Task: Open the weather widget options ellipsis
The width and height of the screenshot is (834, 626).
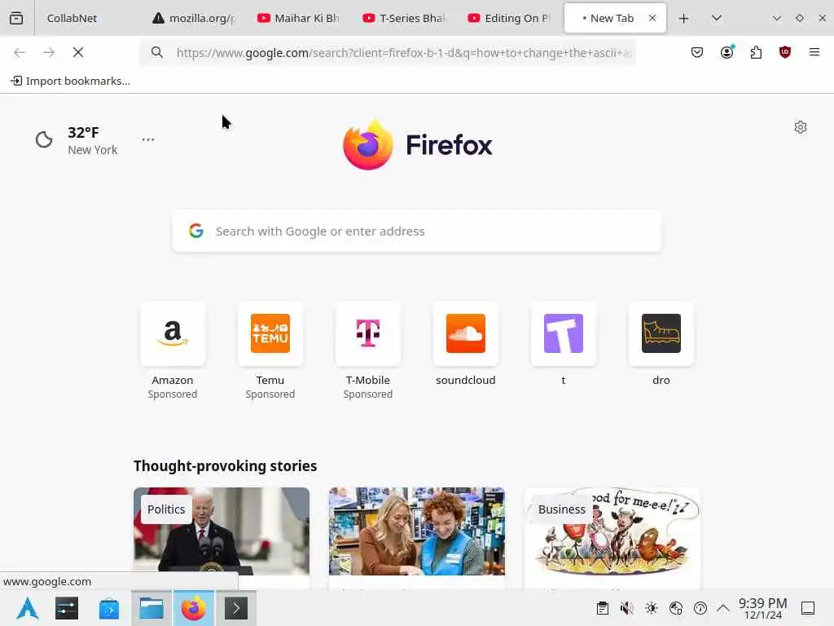Action: (148, 139)
